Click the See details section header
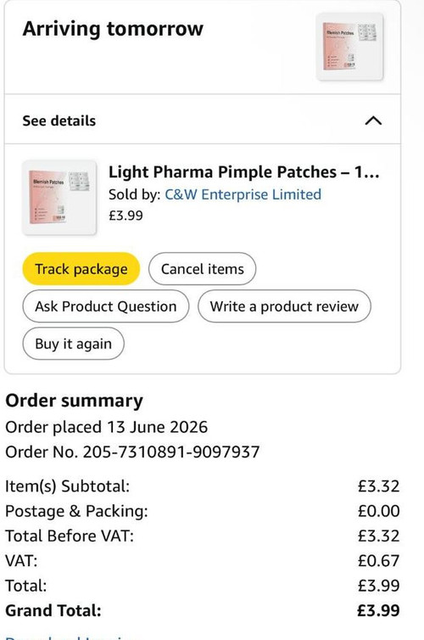Image resolution: width=424 pixels, height=640 pixels. point(202,119)
